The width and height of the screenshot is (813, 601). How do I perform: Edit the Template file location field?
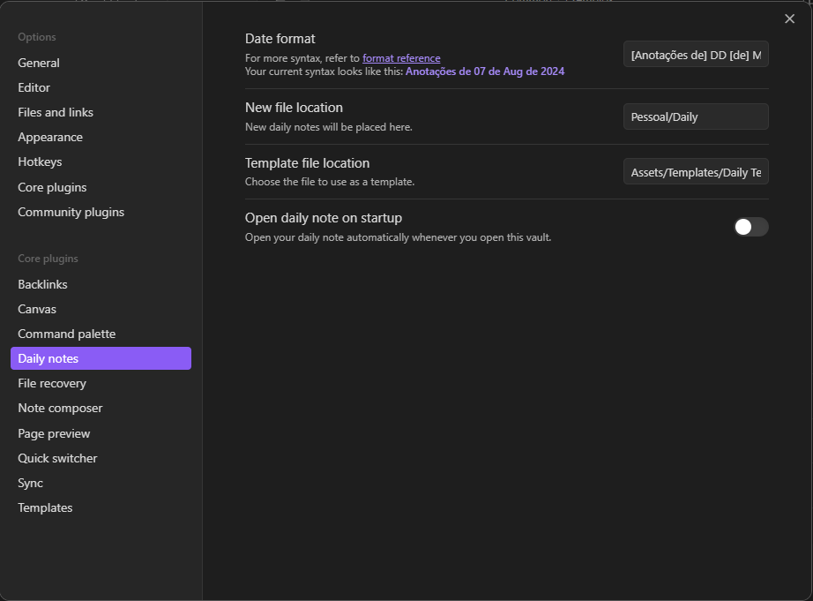click(696, 172)
